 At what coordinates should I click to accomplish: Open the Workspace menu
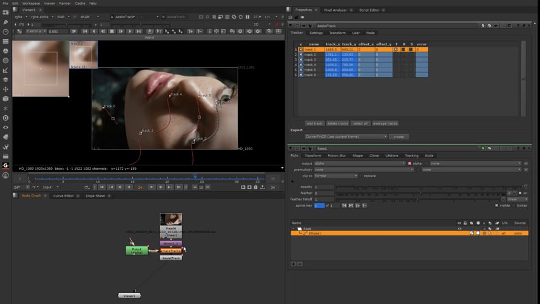pyautogui.click(x=31, y=3)
